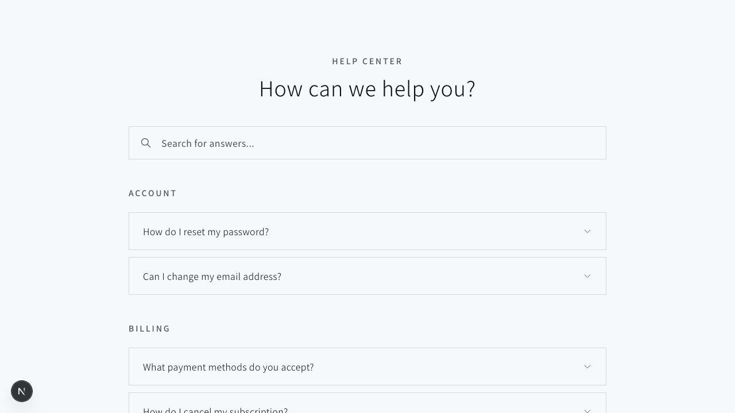Screen dimensions: 735x413
Task: Click chevron on cancel subscription row
Action: coord(587,410)
